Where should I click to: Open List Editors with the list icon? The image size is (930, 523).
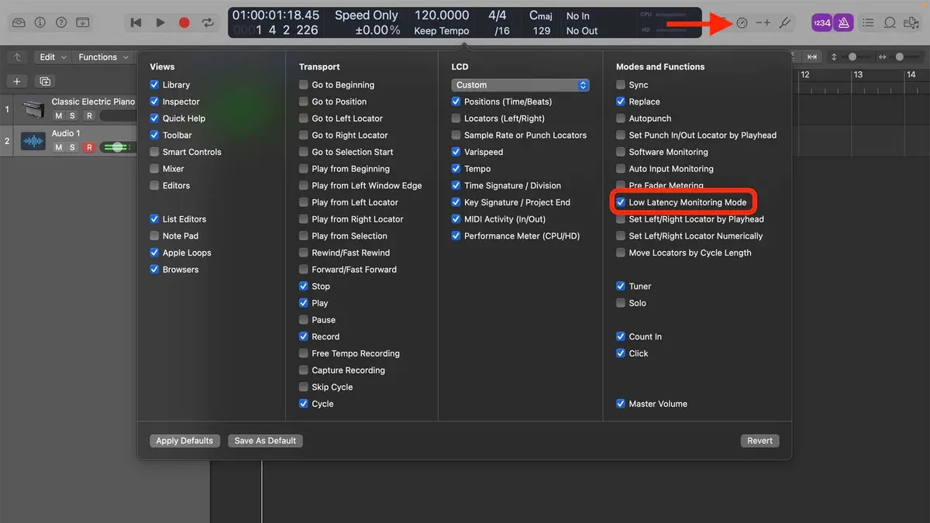point(868,22)
